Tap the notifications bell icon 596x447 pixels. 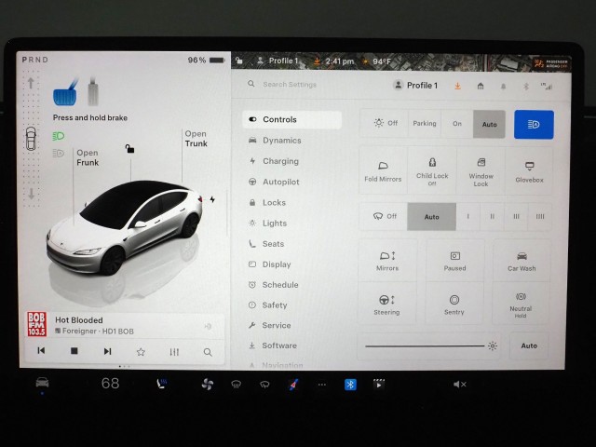[503, 87]
